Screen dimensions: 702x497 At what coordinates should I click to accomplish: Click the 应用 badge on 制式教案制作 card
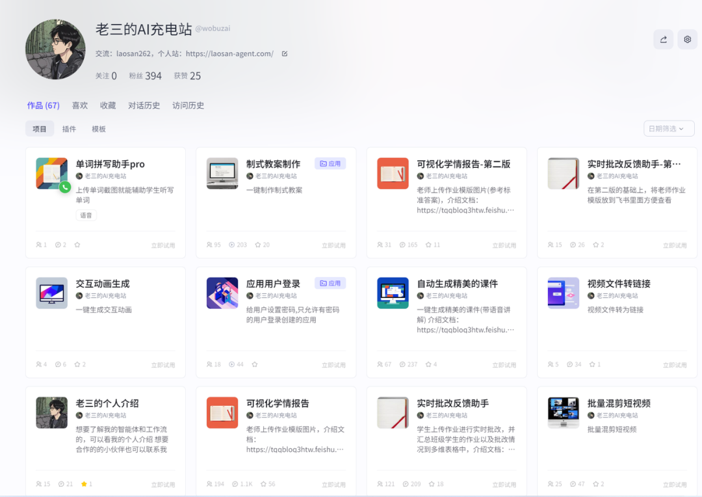coord(330,163)
